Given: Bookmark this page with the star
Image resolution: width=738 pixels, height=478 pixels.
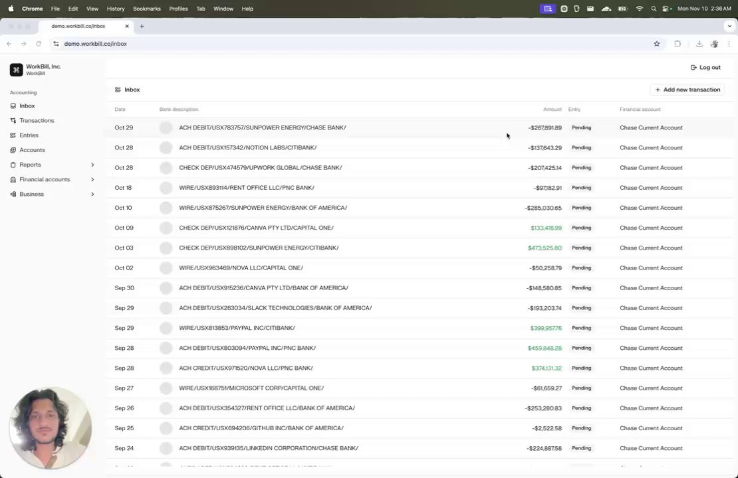Looking at the screenshot, I should (657, 44).
